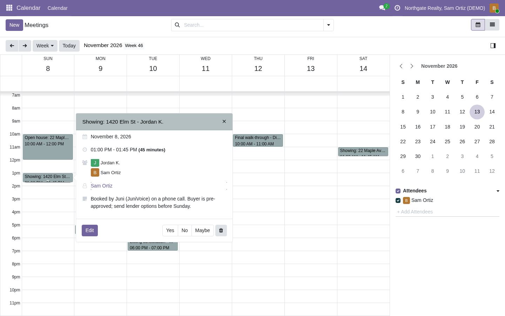Image resolution: width=505 pixels, height=316 pixels.
Task: Select November 25 in mini calendar
Action: (447, 141)
